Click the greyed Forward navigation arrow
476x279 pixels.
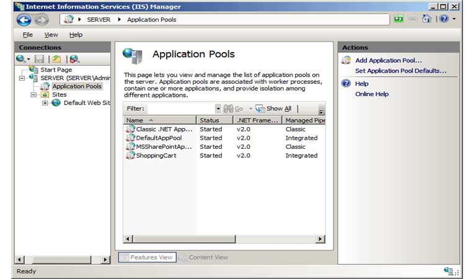click(x=42, y=20)
